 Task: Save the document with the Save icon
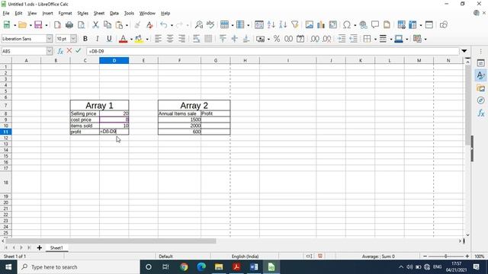point(38,25)
